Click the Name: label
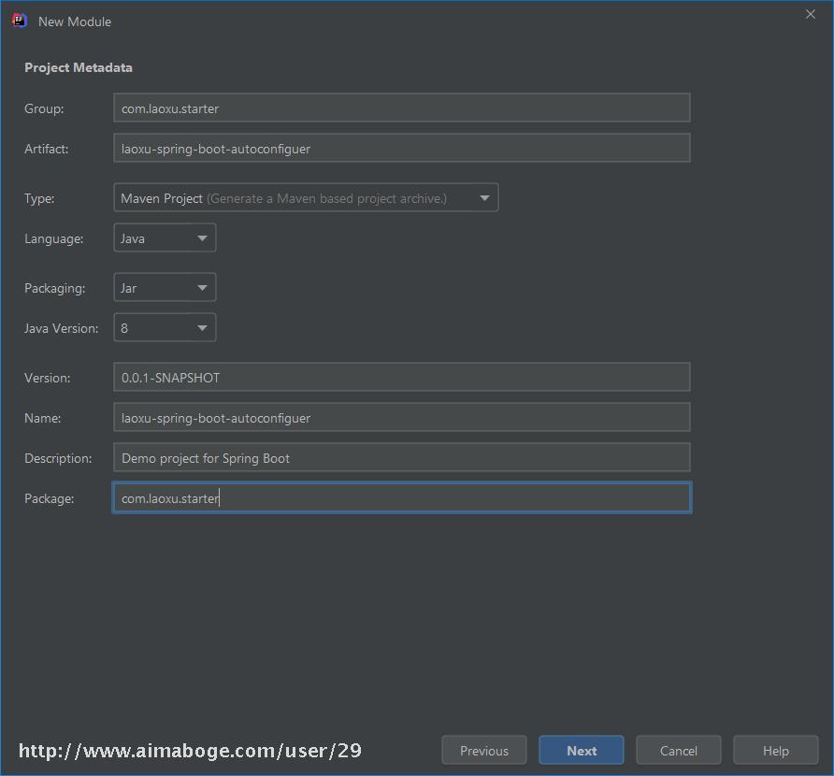Screen dimensions: 834x776 coord(43,419)
